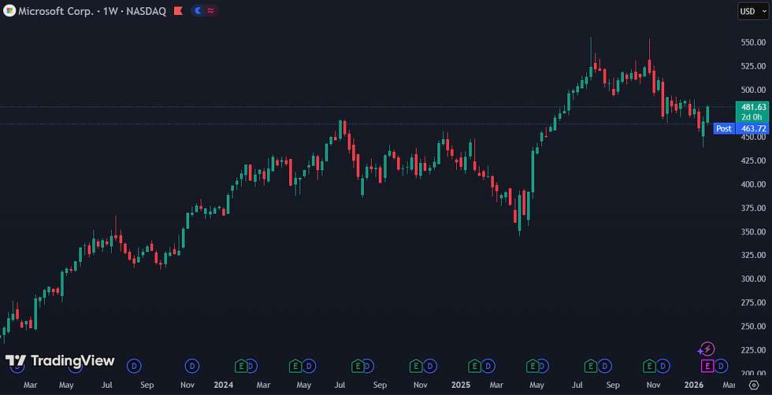This screenshot has height=395, width=772.
Task: Open the dividend D marker for February 2026
Action: coord(721,365)
